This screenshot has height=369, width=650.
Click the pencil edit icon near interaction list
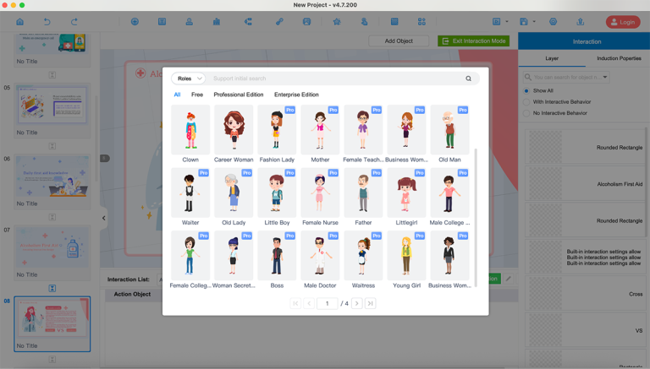tap(508, 279)
